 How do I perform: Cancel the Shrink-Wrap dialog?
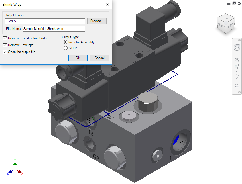[x=99, y=58]
